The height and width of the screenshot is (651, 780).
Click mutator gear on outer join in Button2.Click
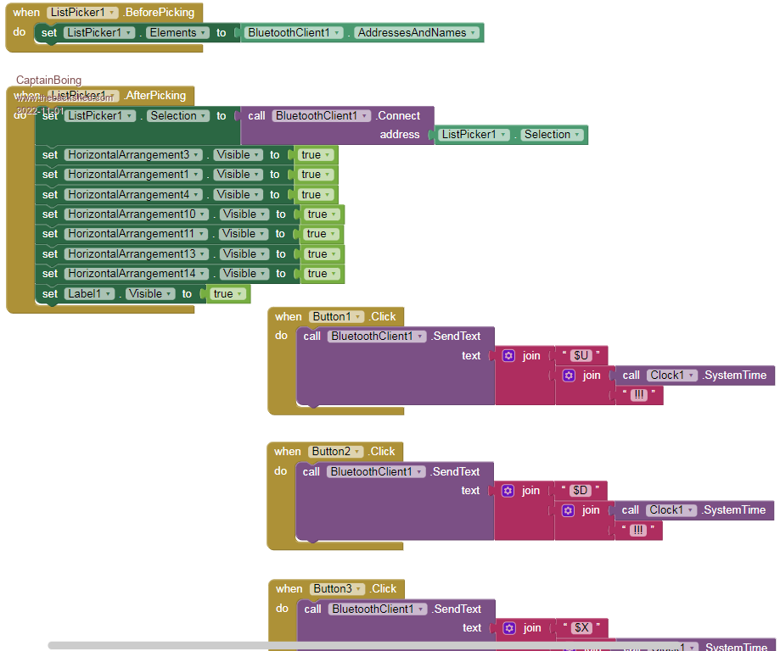click(508, 491)
